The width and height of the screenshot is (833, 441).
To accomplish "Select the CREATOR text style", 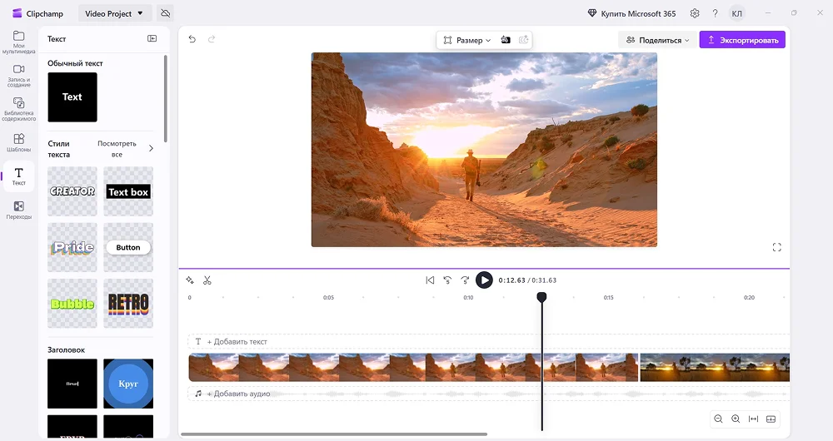I will point(72,191).
